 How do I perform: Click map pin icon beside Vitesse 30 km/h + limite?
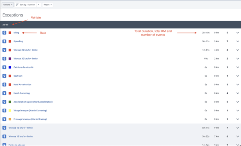point(4,59)
